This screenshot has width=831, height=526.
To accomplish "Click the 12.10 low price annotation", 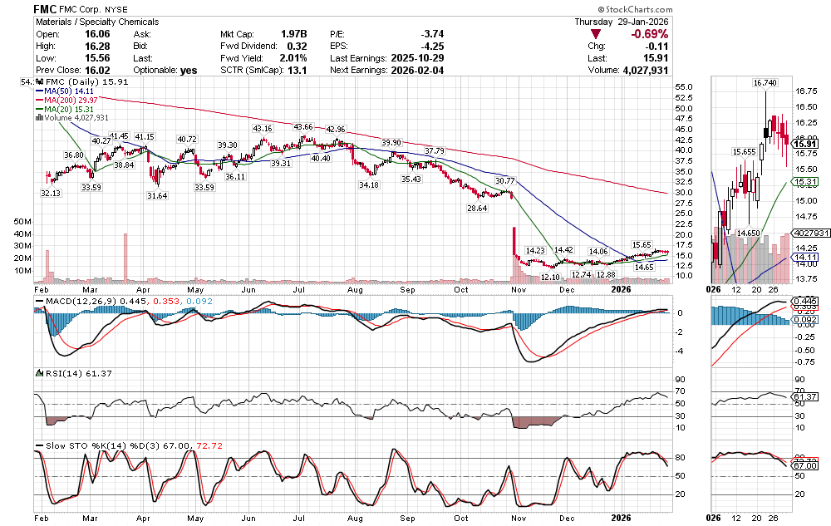I will click(550, 276).
